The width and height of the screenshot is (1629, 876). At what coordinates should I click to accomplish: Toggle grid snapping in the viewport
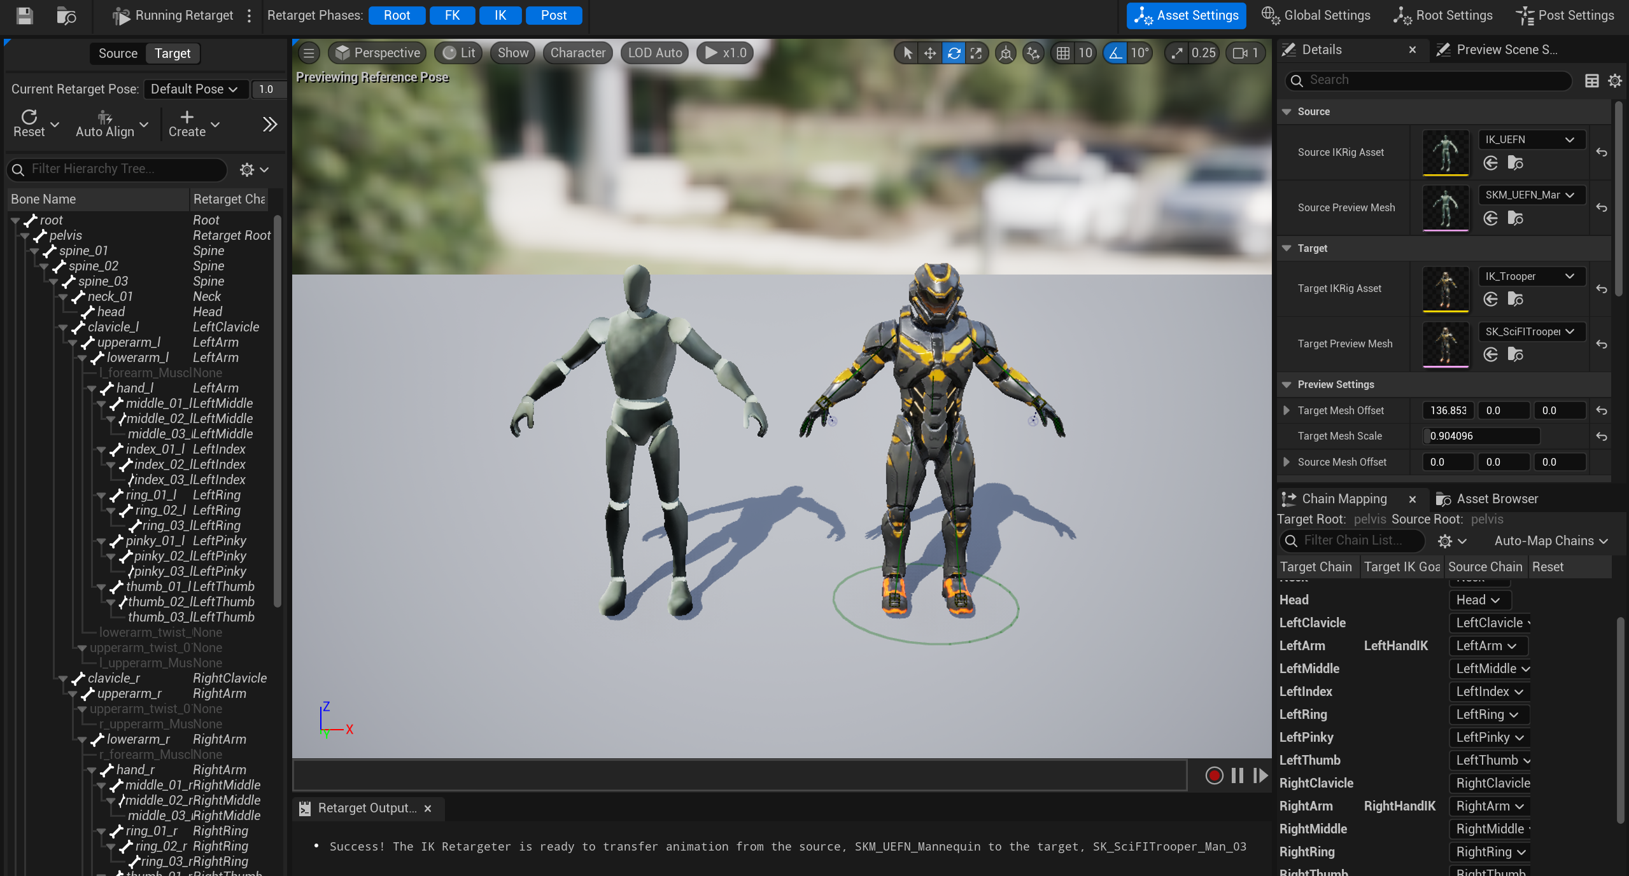pyautogui.click(x=1062, y=53)
